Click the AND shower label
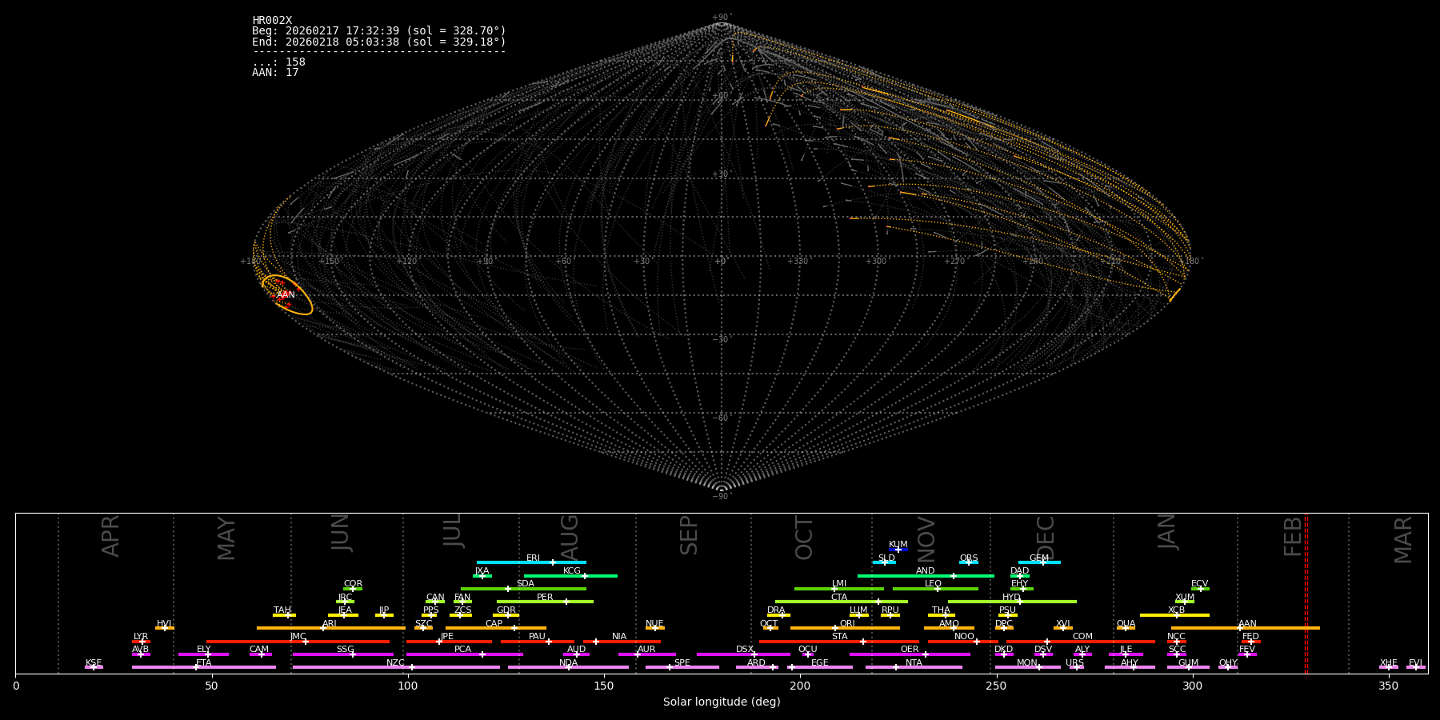Screen dimensions: 1440x720 (925, 571)
